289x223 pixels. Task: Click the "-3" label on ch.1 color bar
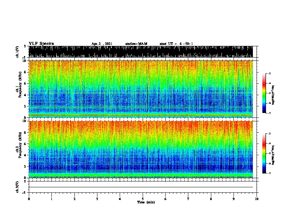pyautogui.click(x=269, y=74)
